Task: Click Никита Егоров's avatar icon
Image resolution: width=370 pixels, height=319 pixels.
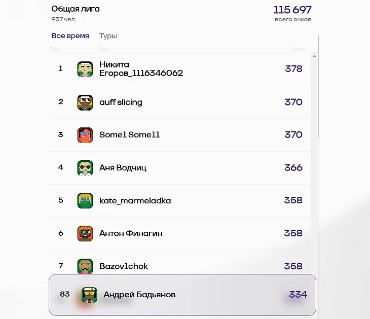Action: (85, 69)
